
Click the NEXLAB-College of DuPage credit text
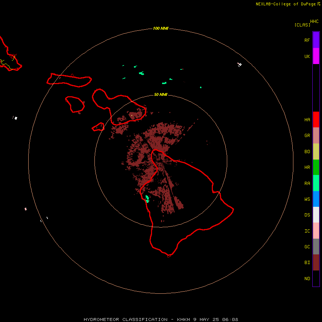click(286, 4)
